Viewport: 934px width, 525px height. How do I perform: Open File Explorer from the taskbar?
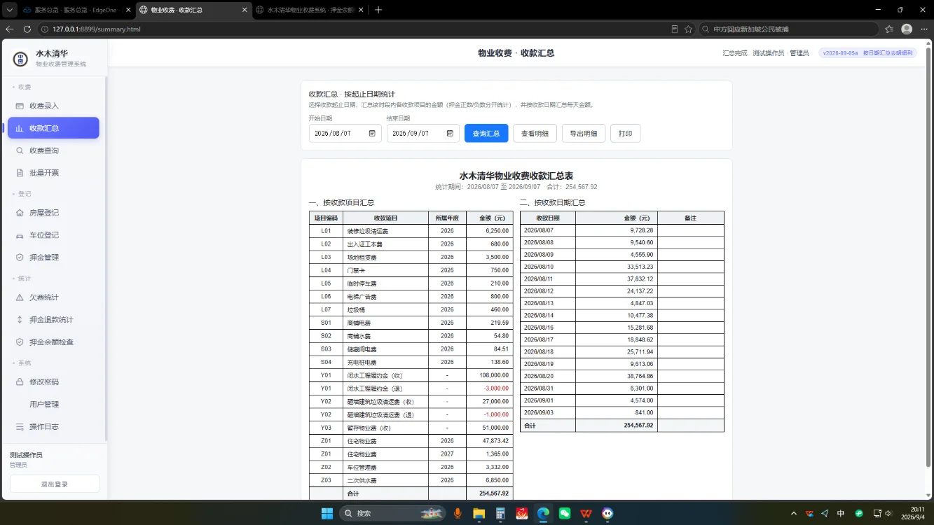479,513
